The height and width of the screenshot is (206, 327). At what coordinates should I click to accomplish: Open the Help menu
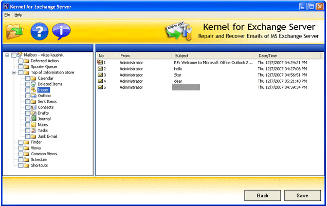tap(19, 15)
